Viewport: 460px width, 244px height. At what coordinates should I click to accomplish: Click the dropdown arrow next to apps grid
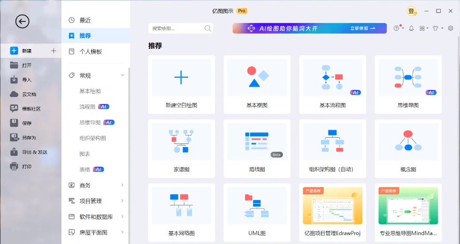point(428,29)
